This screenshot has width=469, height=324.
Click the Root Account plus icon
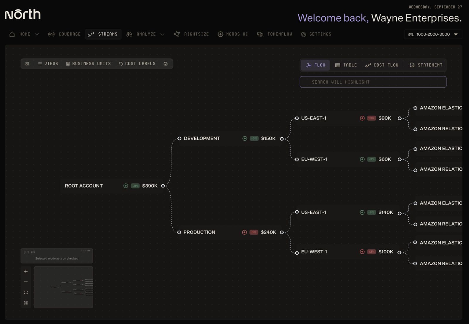point(126,186)
